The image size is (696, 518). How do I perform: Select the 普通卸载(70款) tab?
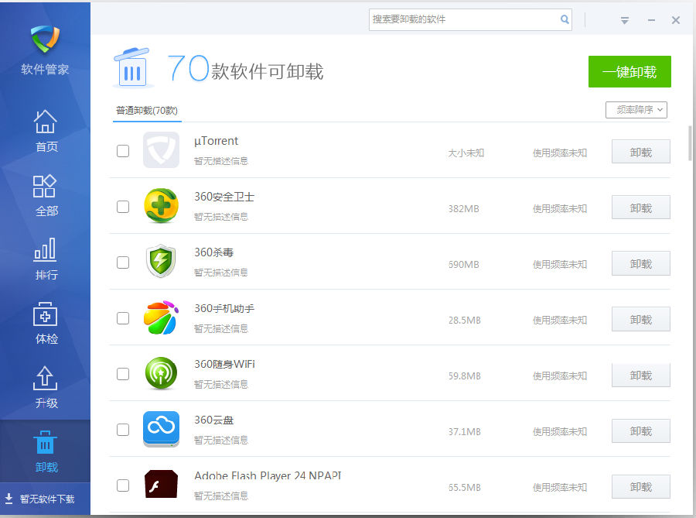coord(147,111)
